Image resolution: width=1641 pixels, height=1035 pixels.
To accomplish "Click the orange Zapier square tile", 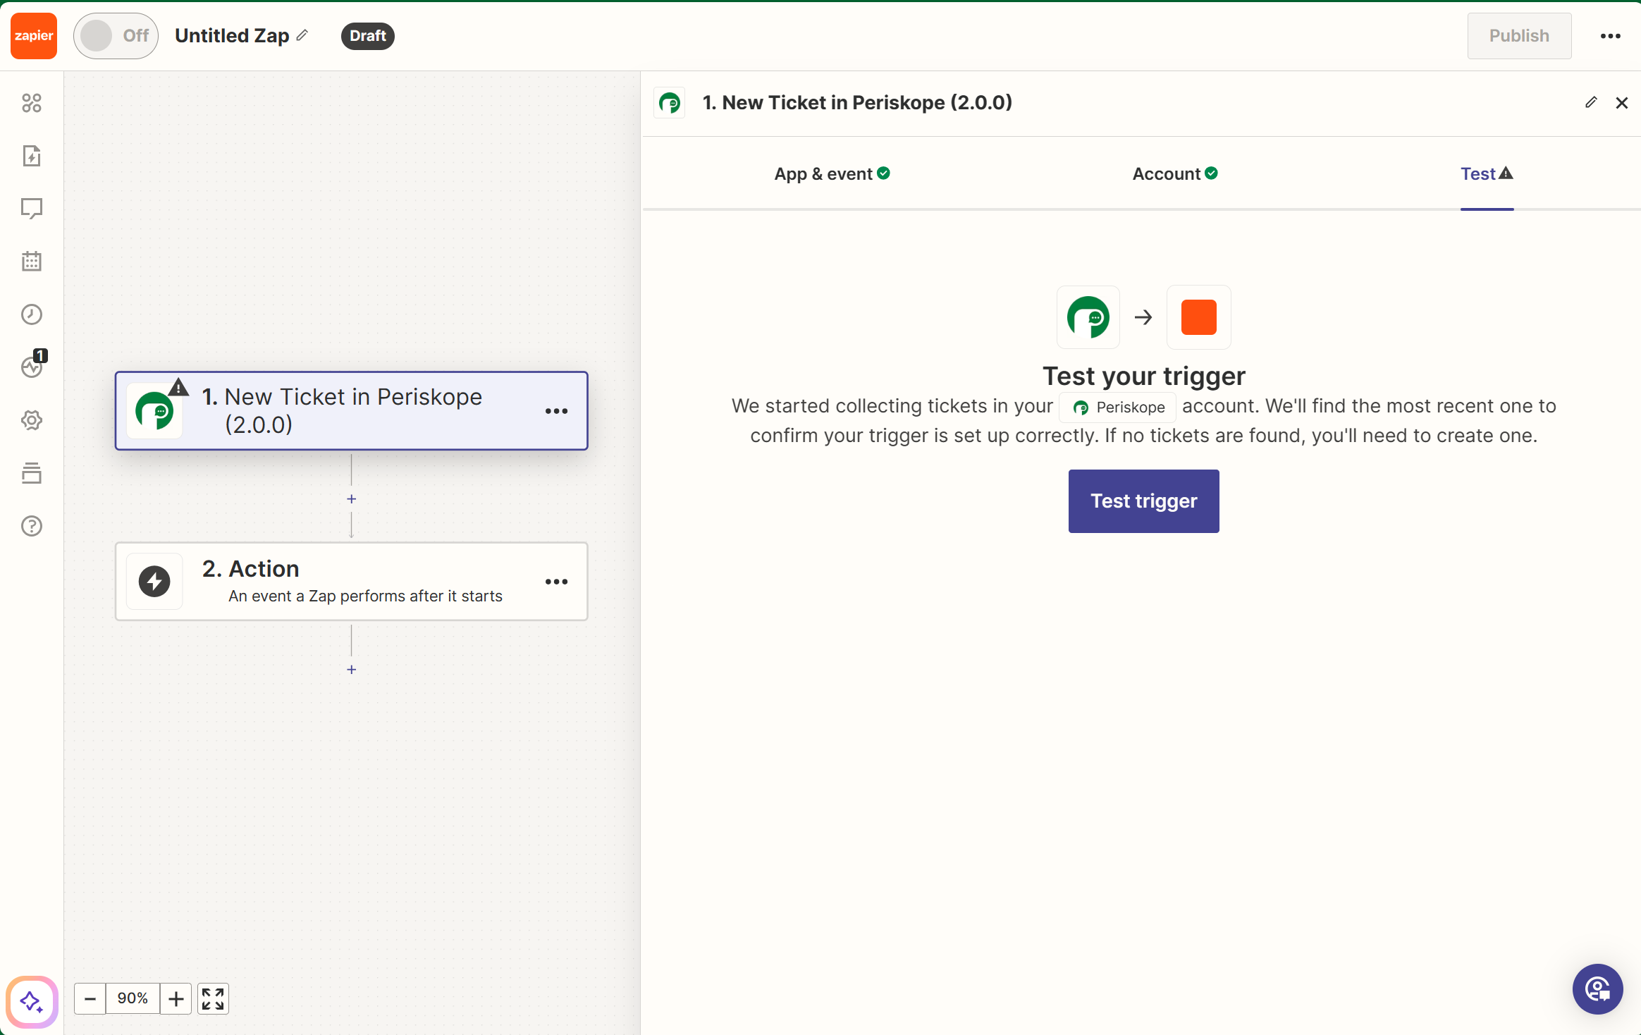I will point(1199,317).
